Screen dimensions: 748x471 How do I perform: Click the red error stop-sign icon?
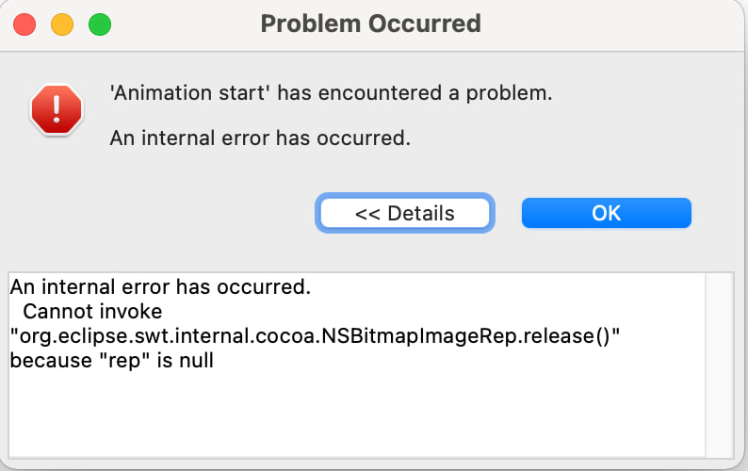(57, 108)
